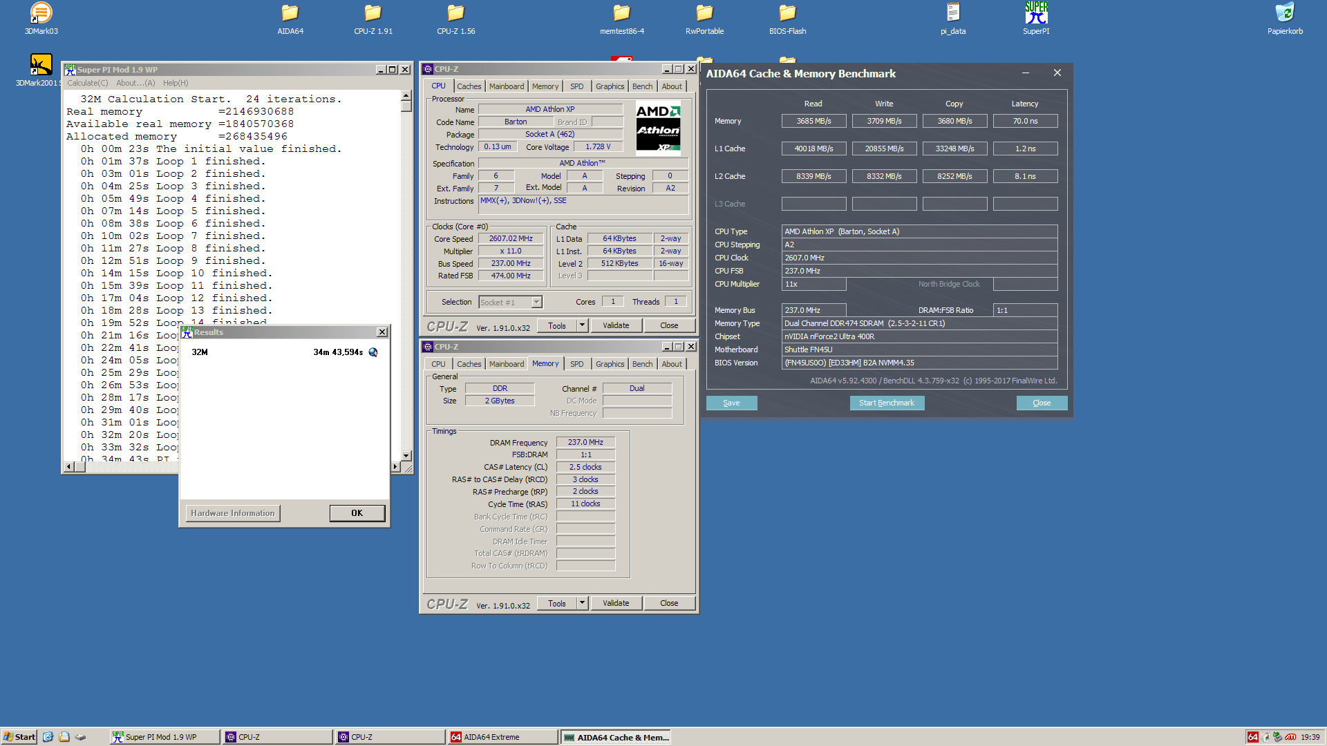Click Tools button in top CPU-Z
This screenshot has width=1327, height=746.
pyautogui.click(x=557, y=325)
